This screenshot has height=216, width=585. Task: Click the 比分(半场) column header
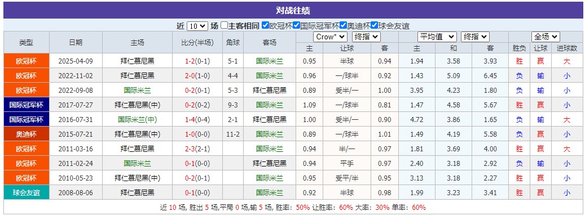click(x=197, y=42)
